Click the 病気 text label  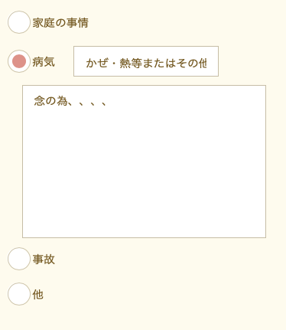point(44,62)
